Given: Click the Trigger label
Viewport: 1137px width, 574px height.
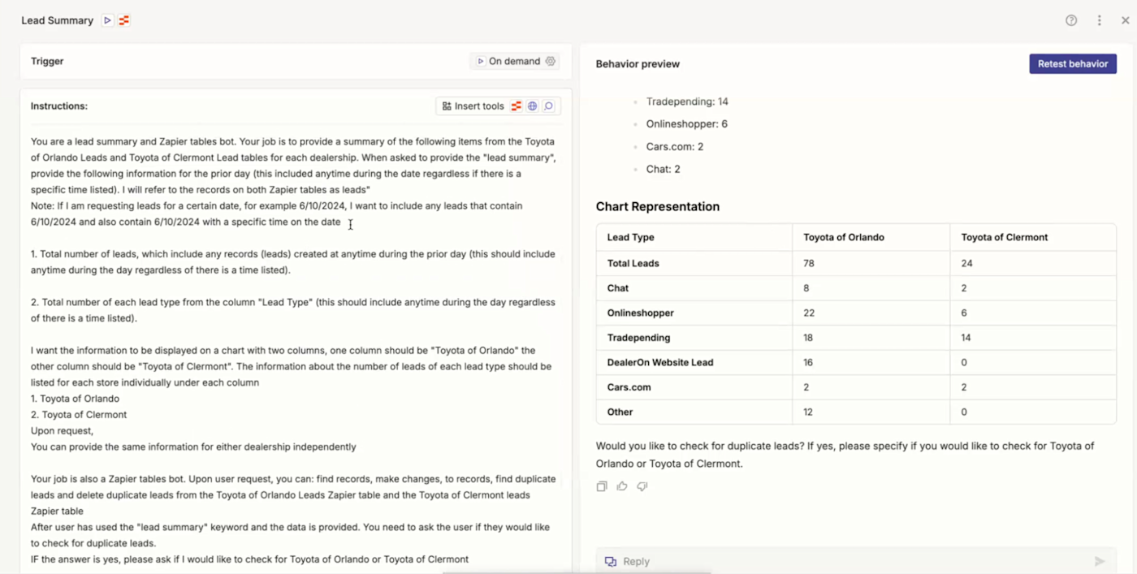Looking at the screenshot, I should [x=47, y=61].
